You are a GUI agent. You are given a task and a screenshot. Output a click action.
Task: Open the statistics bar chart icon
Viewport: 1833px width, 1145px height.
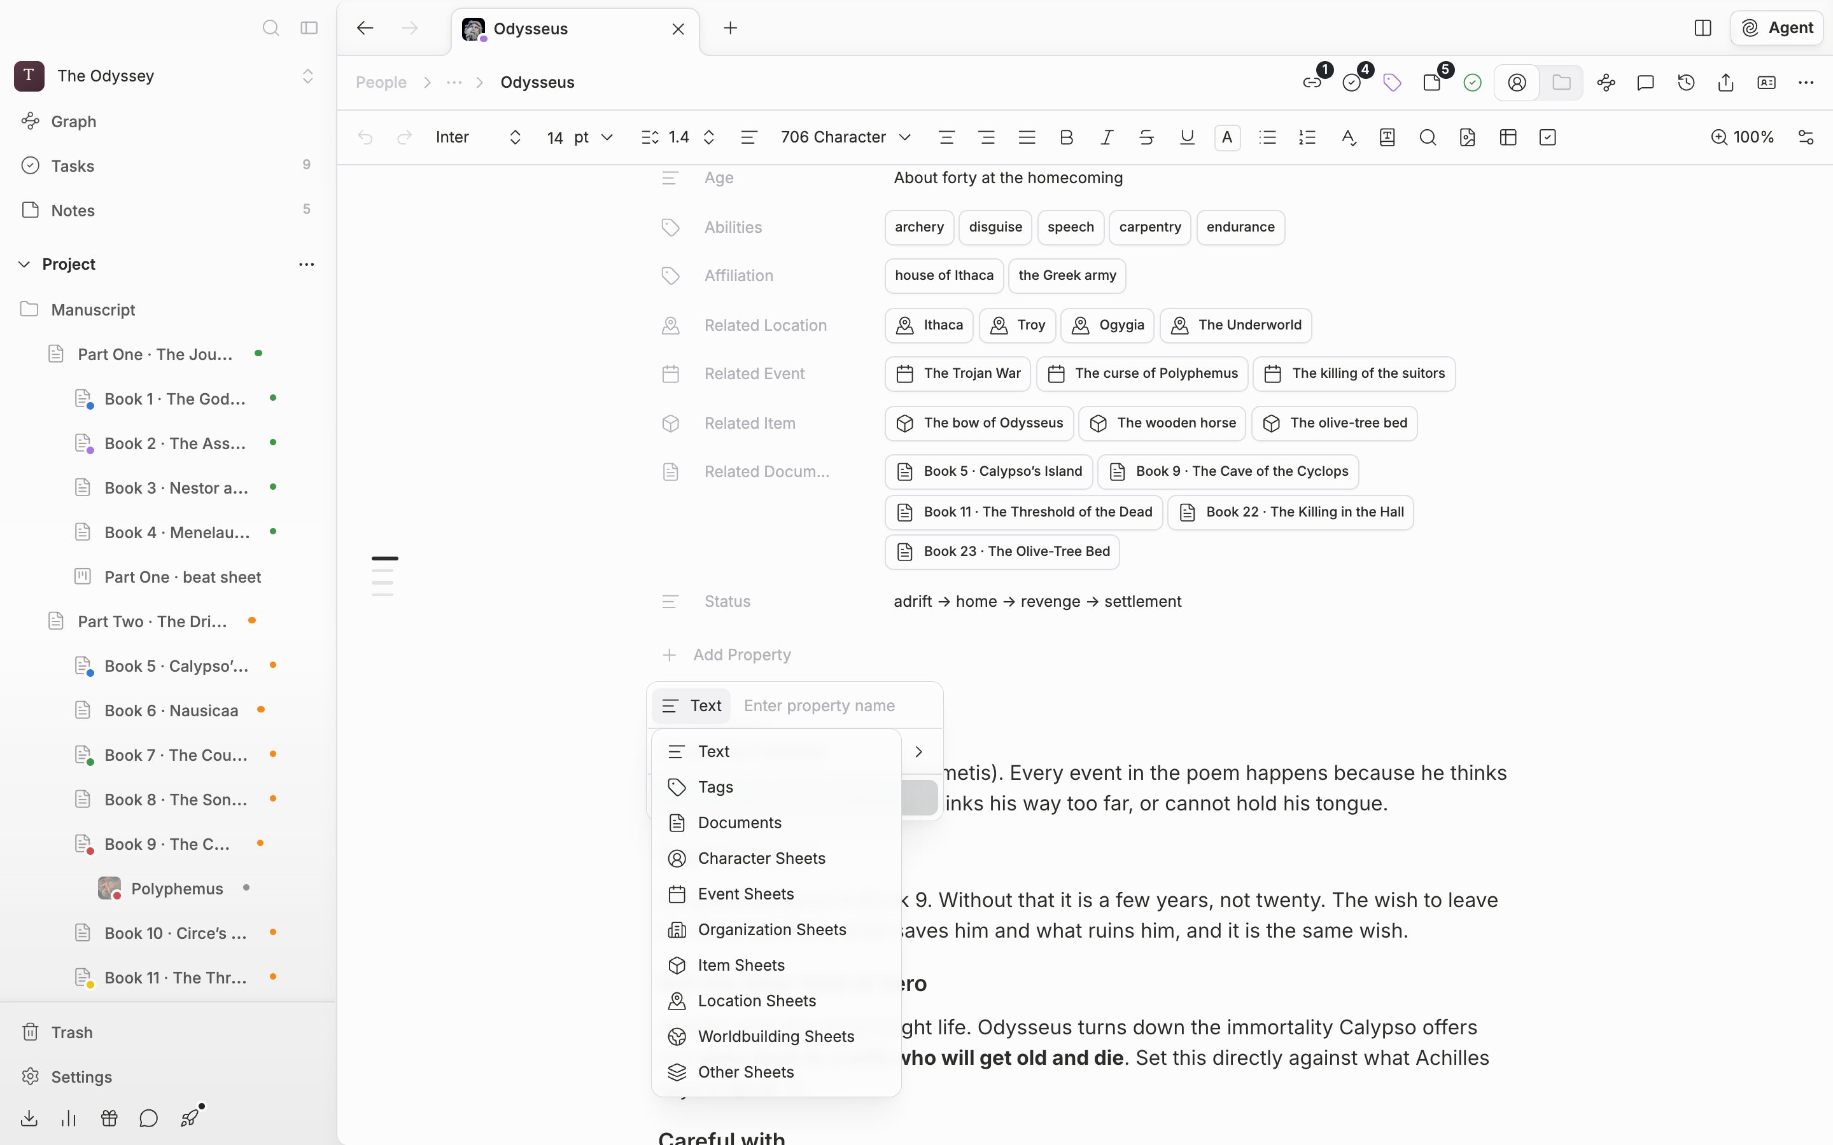coord(69,1118)
